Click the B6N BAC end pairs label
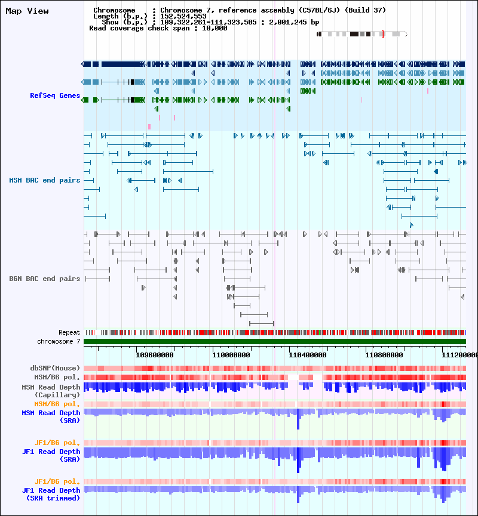Image resolution: width=478 pixels, height=516 pixels. 45,279
